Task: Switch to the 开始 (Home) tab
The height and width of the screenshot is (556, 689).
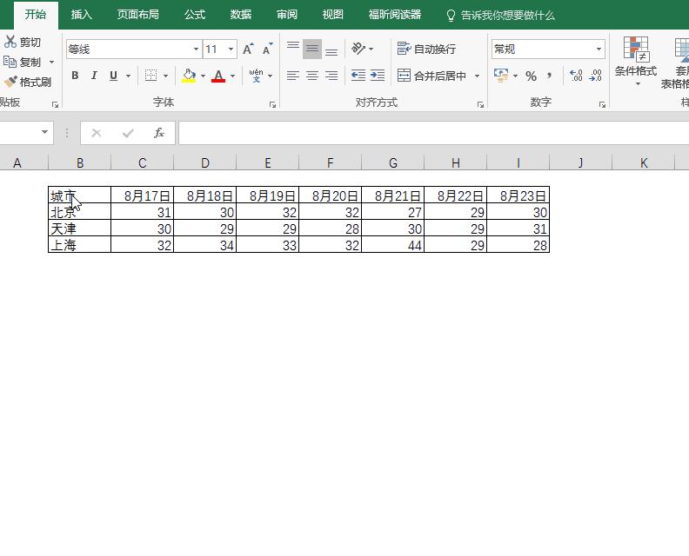Action: tap(36, 15)
